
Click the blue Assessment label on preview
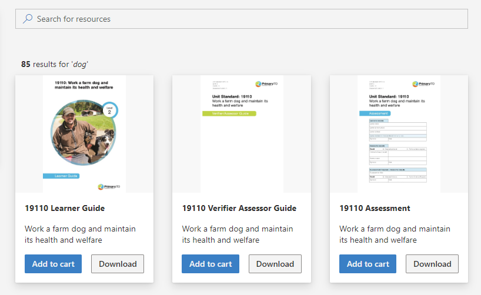click(375, 113)
